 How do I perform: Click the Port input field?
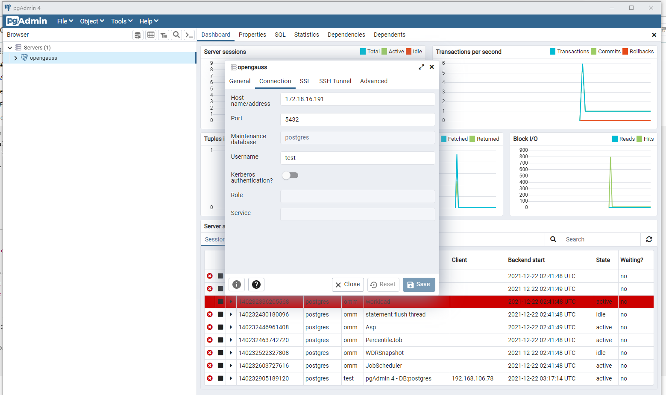pos(358,119)
